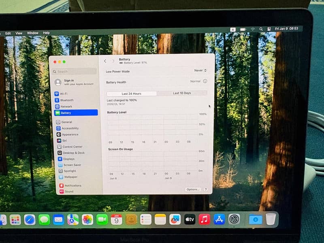324x243 pixels.
Task: Open Bluetooth settings in sidebar
Action: pyautogui.click(x=66, y=100)
